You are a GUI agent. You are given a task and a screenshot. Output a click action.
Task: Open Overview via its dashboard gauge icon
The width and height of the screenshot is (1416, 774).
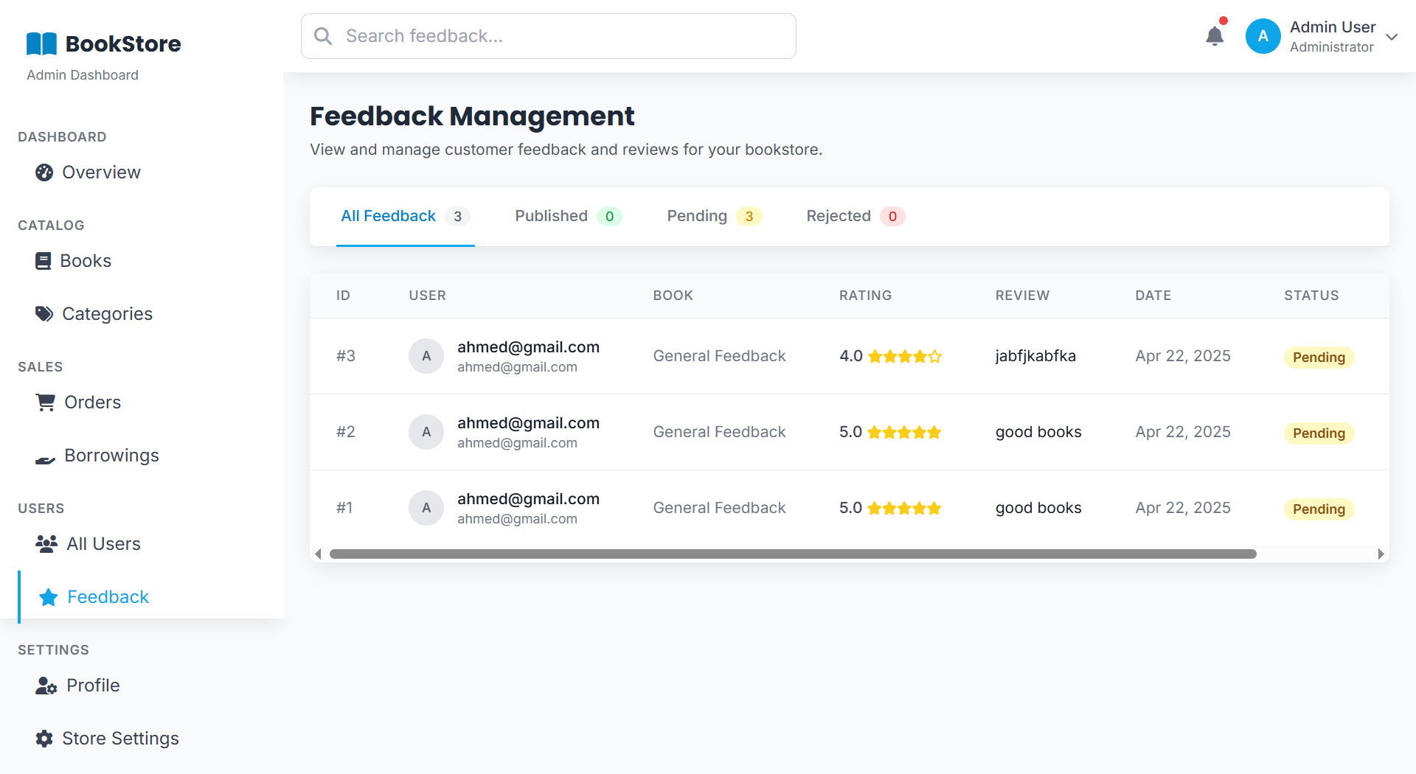coord(44,172)
